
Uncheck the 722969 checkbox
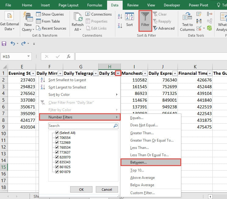tap(57, 143)
